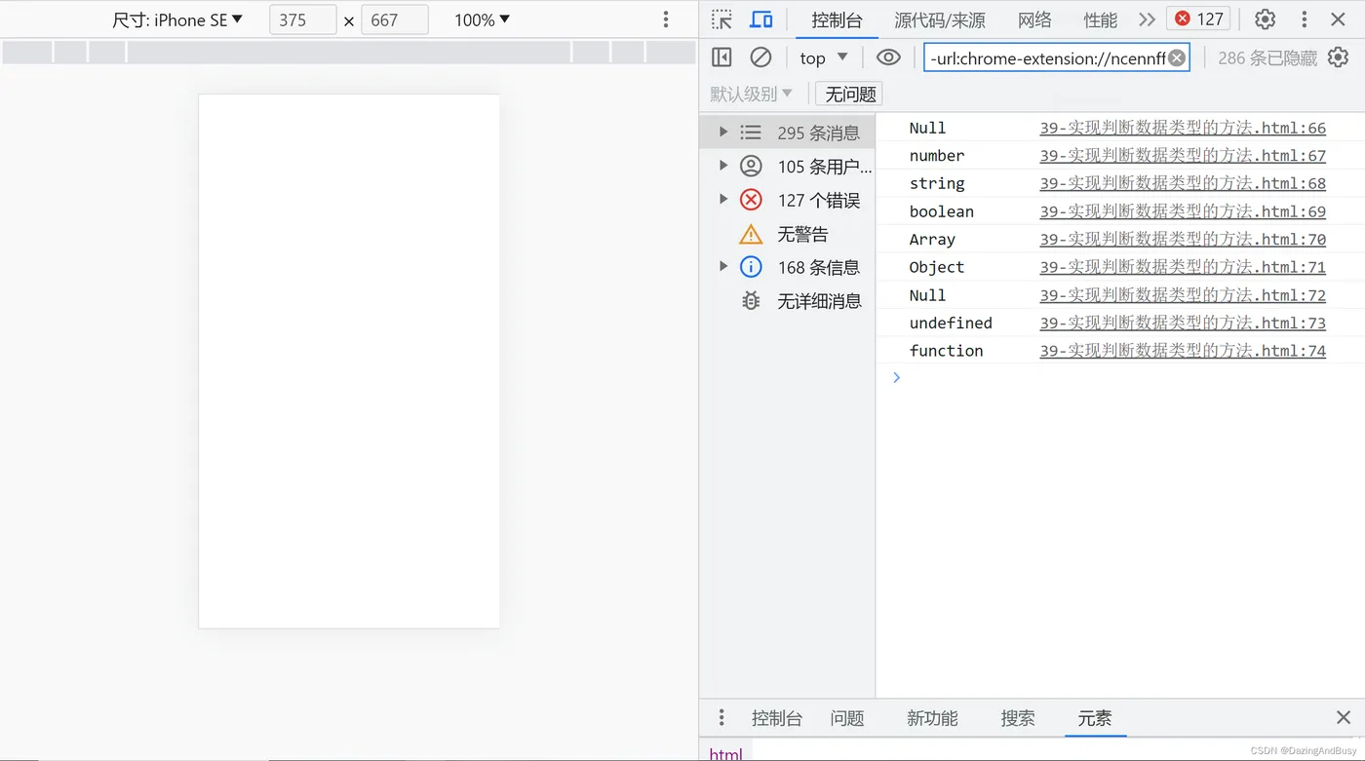Close the bottom drawer
The height and width of the screenshot is (761, 1365).
coord(1343,718)
